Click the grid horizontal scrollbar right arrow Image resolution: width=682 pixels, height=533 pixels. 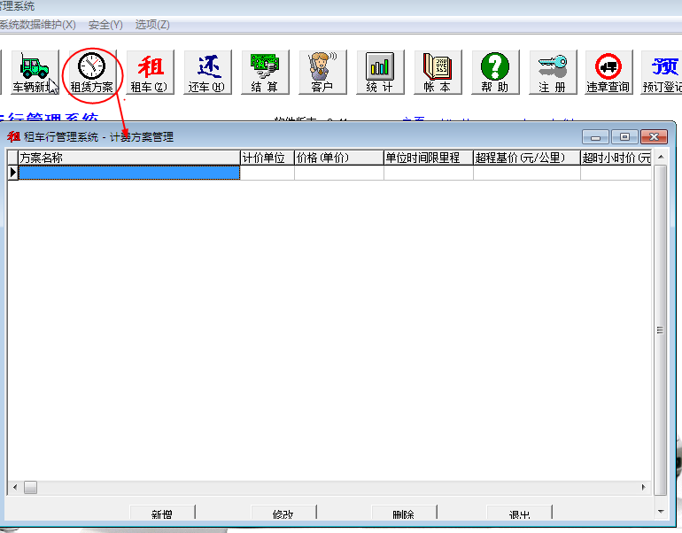click(x=644, y=487)
